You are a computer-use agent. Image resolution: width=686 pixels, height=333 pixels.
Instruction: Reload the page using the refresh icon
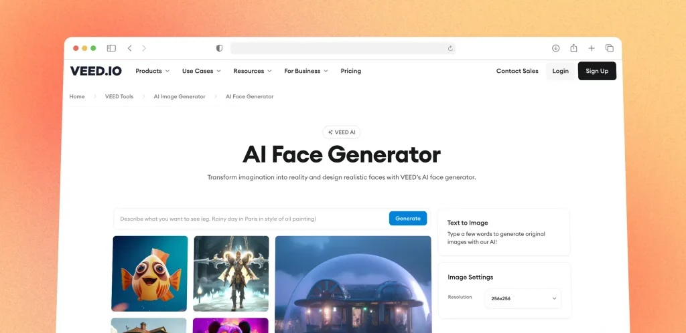[x=450, y=48]
